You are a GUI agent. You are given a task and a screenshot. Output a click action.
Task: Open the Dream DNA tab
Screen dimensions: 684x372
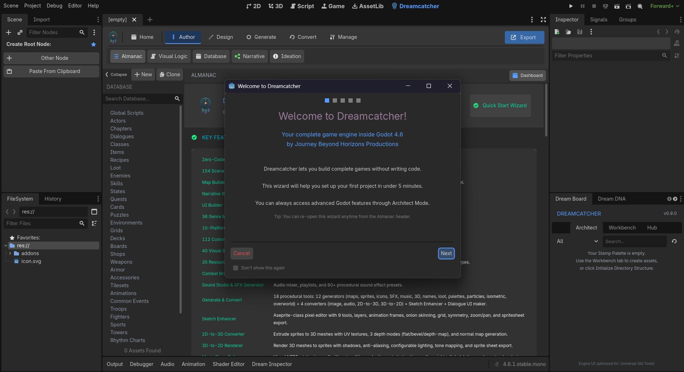[x=612, y=199]
